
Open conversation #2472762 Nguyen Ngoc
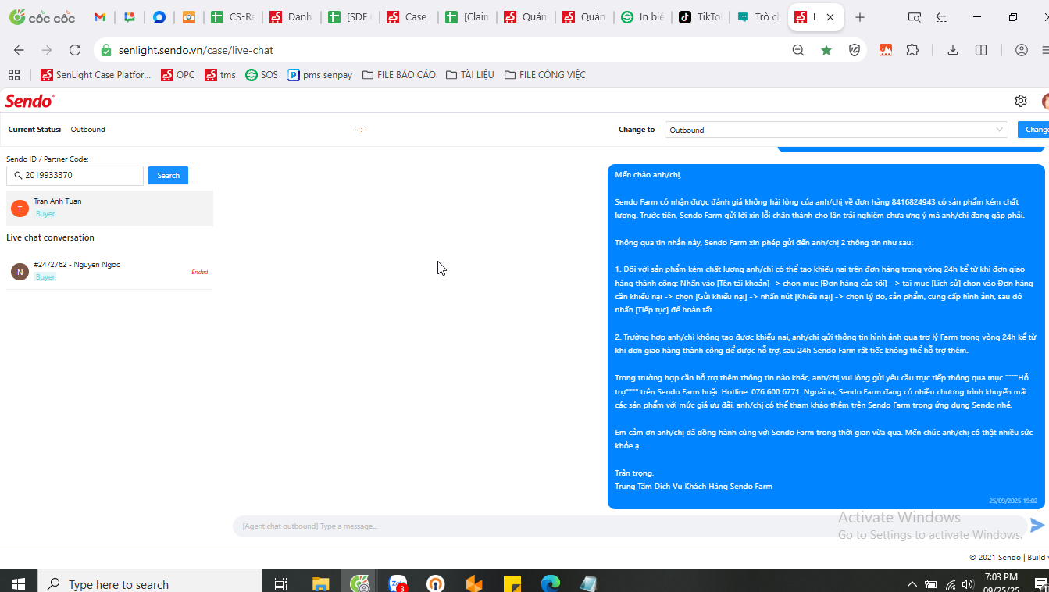pos(109,271)
